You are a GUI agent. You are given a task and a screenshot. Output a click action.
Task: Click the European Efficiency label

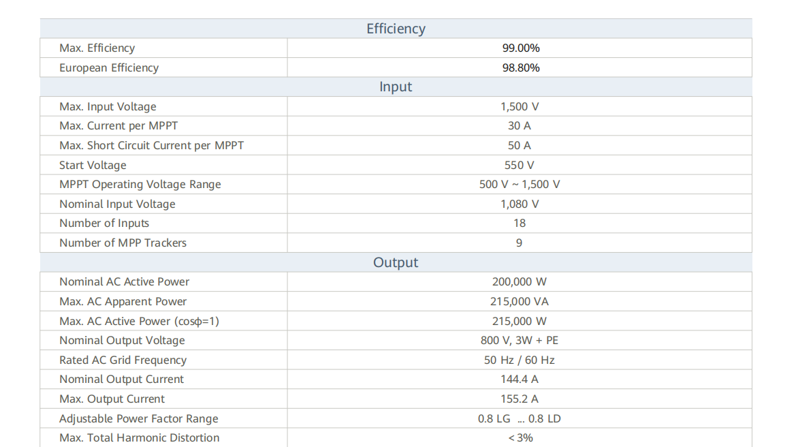tap(109, 68)
